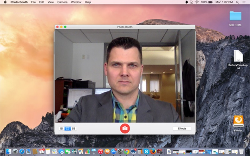
Task: Open System Preferences from the Dock
Action: (x=120, y=151)
